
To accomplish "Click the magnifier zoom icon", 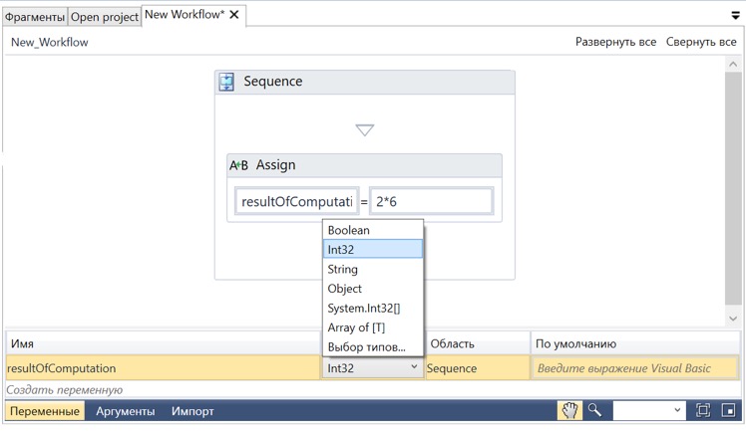I will [x=594, y=410].
